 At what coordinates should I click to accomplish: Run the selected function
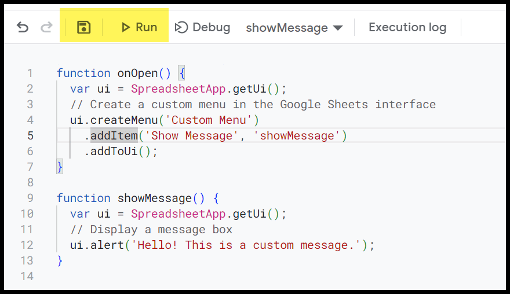[x=139, y=27]
